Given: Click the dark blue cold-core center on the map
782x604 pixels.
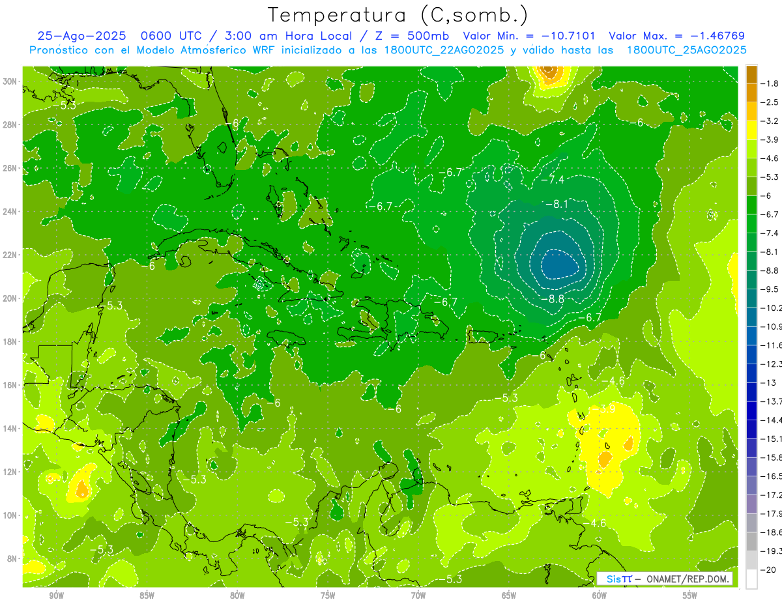Looking at the screenshot, I should coord(560,265).
